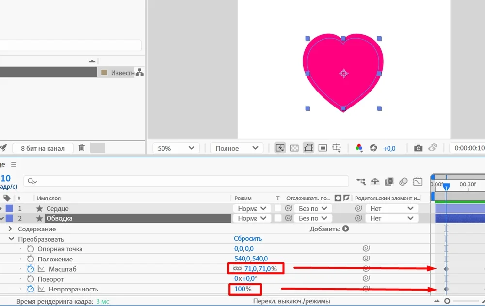Click the snapshot camera icon

click(418, 148)
